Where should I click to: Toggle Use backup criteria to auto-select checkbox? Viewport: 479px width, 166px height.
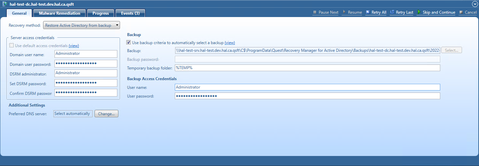coord(129,42)
